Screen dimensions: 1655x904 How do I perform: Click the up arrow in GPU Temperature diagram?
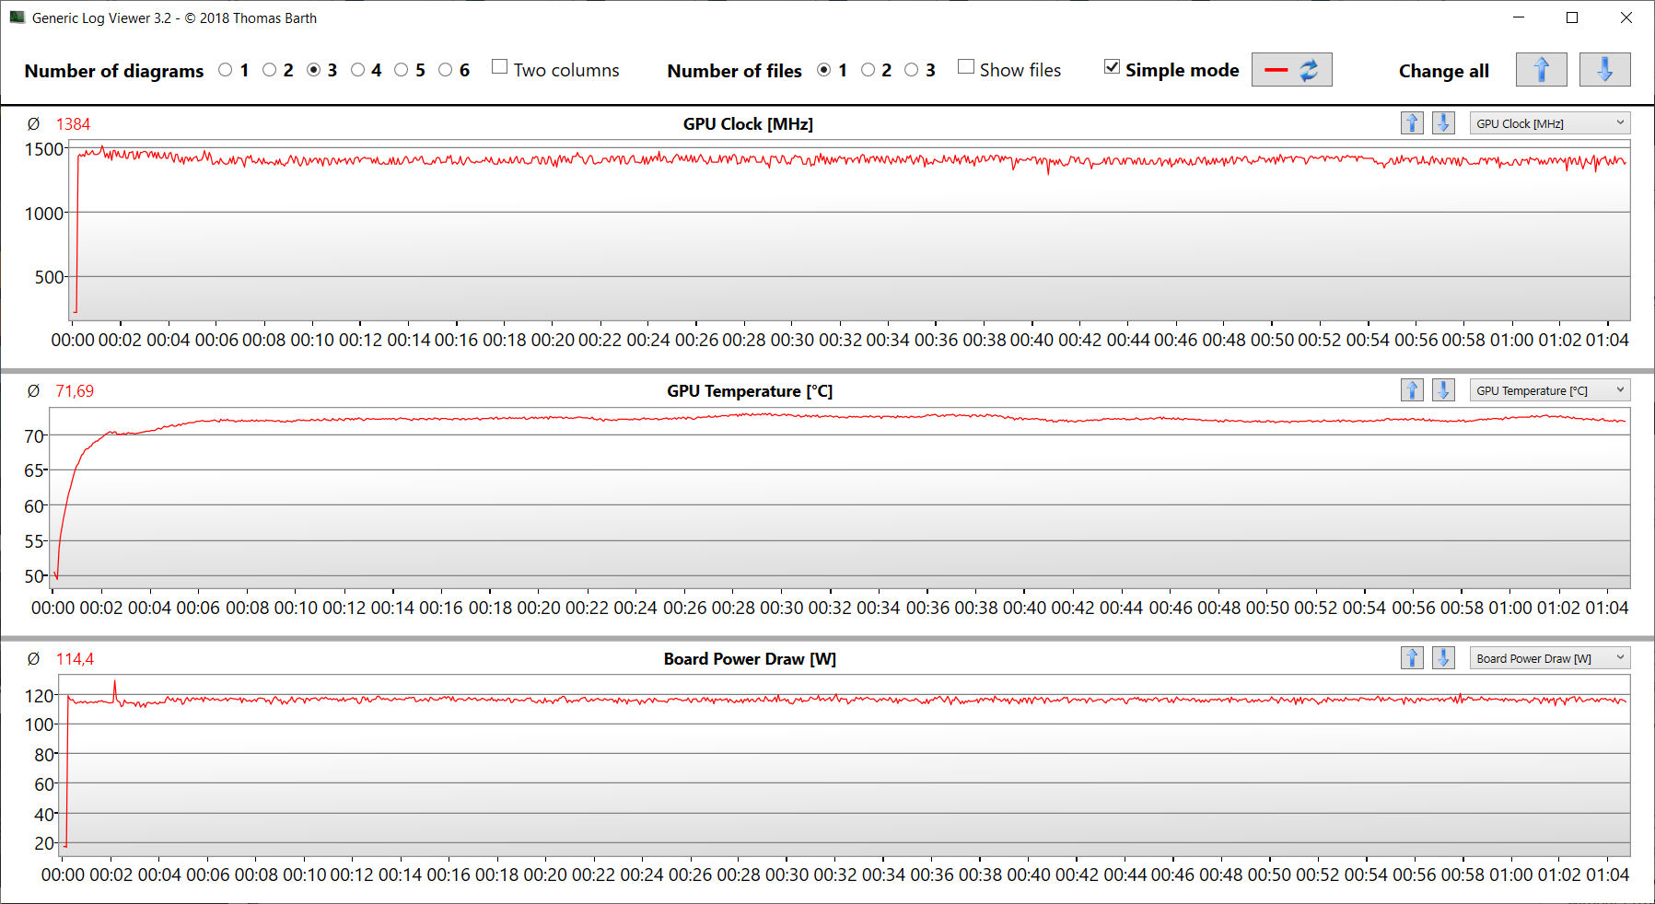1412,390
